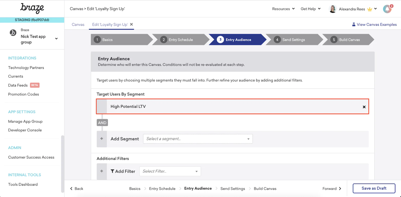Select the Entry Audience wizard step
This screenshot has height=197, width=401.
238,40
